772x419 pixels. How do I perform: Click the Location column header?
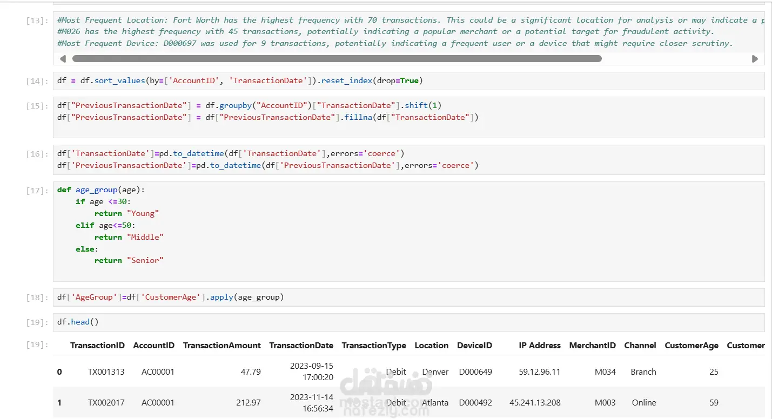(431, 346)
